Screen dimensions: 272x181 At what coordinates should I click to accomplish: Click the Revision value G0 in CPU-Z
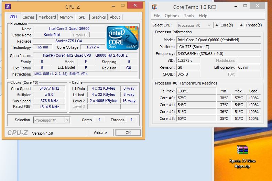(x=129, y=68)
